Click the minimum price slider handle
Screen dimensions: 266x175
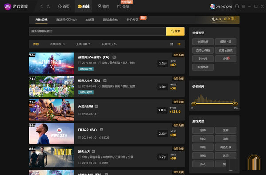pyautogui.click(x=194, y=103)
